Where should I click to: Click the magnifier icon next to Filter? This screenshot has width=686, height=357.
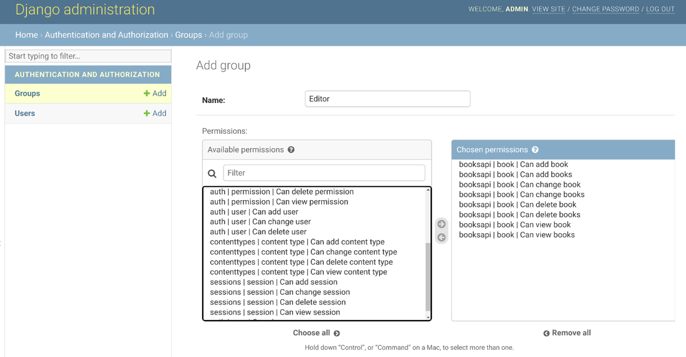click(x=212, y=173)
